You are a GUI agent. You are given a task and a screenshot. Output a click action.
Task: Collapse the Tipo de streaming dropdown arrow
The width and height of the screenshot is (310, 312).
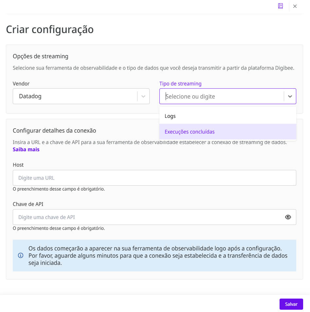(x=290, y=96)
